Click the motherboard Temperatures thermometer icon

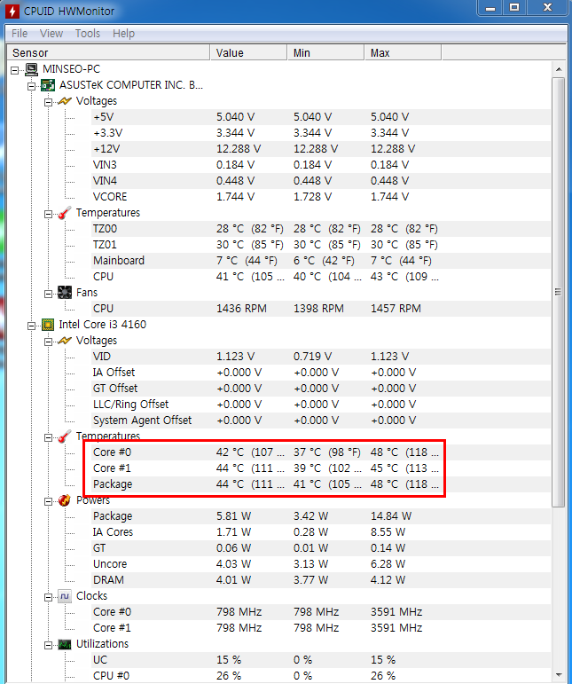pos(65,213)
